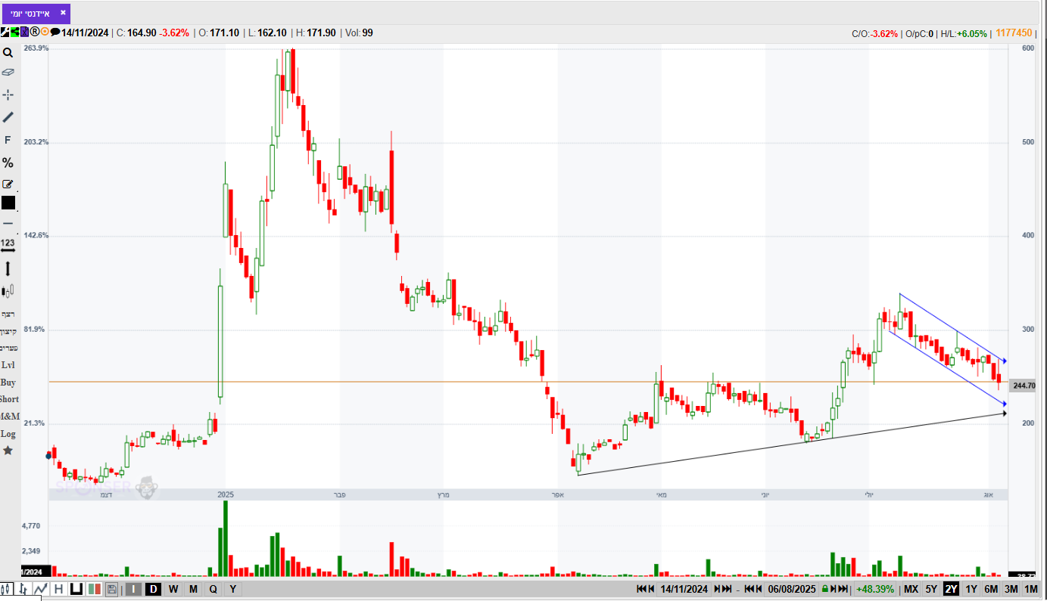This screenshot has height=601, width=1047.
Task: Click the +48.39% range change value
Action: coord(875,589)
